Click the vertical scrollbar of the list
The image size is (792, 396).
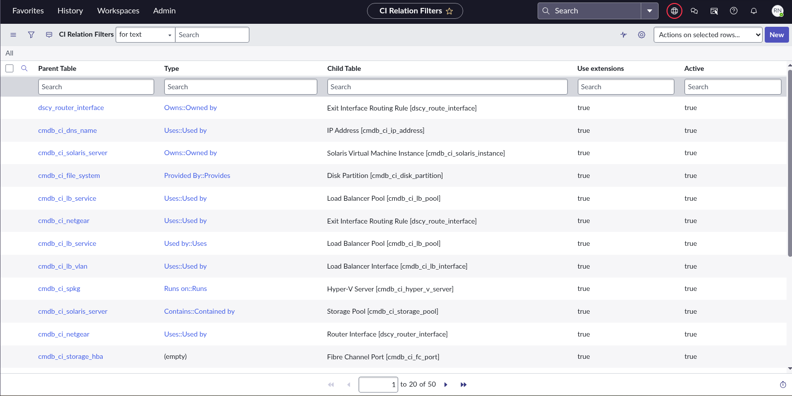(x=790, y=164)
